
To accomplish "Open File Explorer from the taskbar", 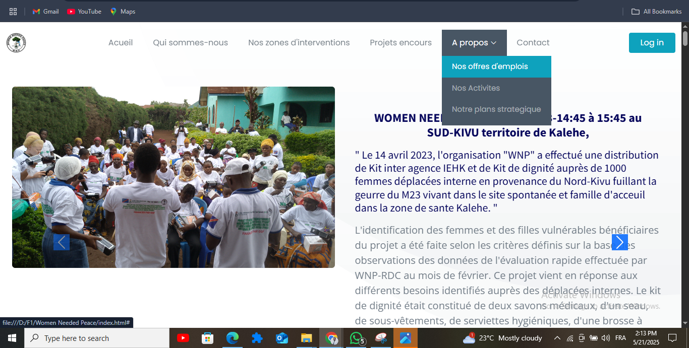I will [x=306, y=338].
